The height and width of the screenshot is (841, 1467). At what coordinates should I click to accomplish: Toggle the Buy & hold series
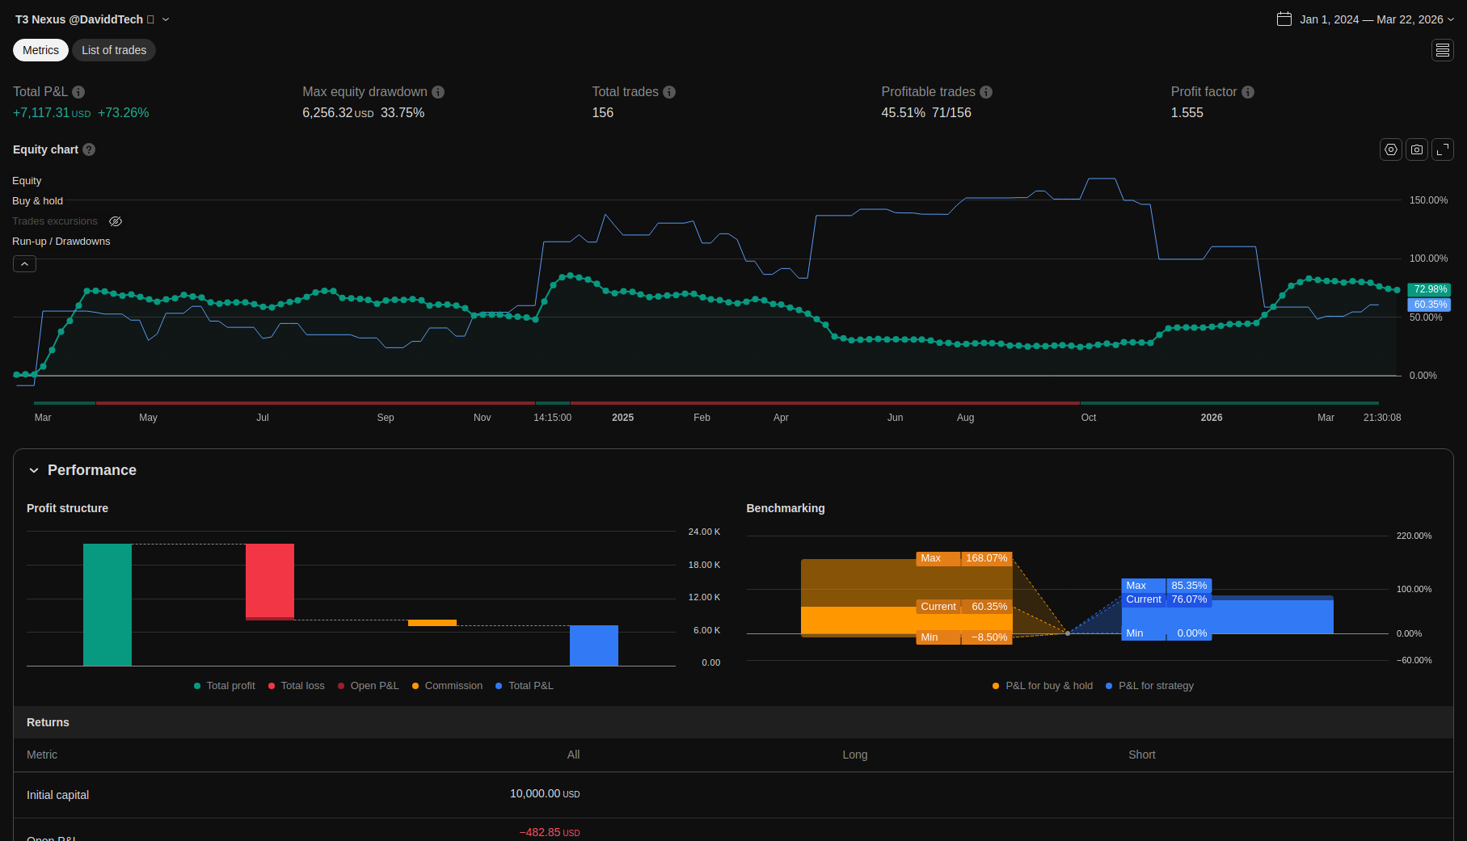pyautogui.click(x=37, y=201)
